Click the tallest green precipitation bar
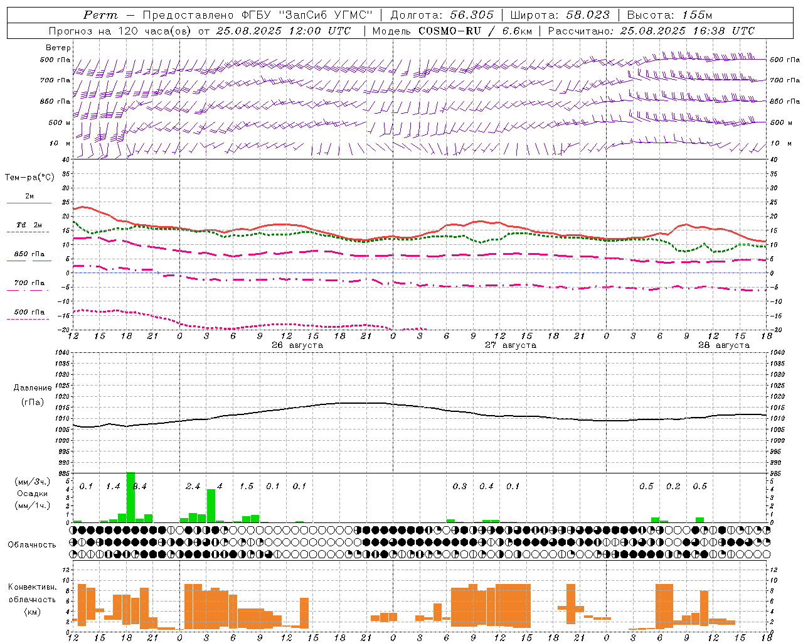 point(130,497)
